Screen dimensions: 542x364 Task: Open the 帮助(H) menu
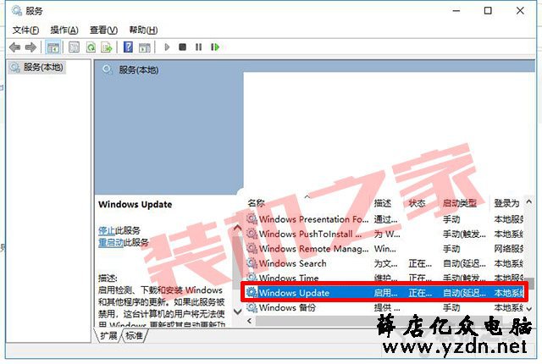[143, 30]
